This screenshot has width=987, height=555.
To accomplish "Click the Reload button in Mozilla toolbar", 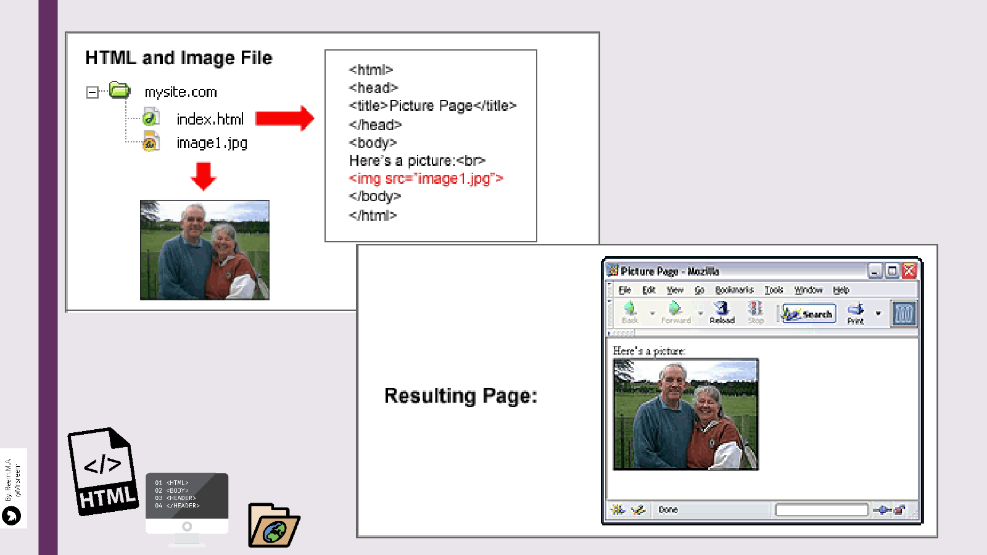I will (x=722, y=311).
